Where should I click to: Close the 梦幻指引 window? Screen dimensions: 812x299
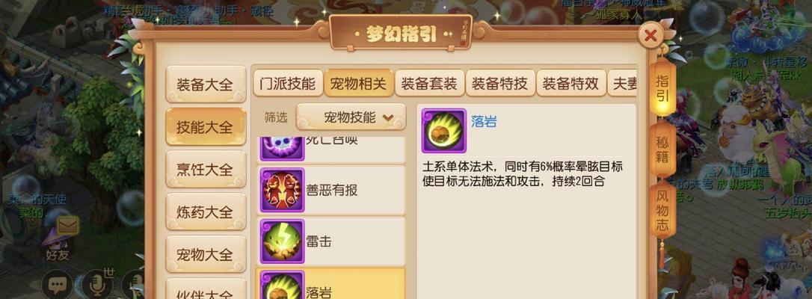click(650, 36)
